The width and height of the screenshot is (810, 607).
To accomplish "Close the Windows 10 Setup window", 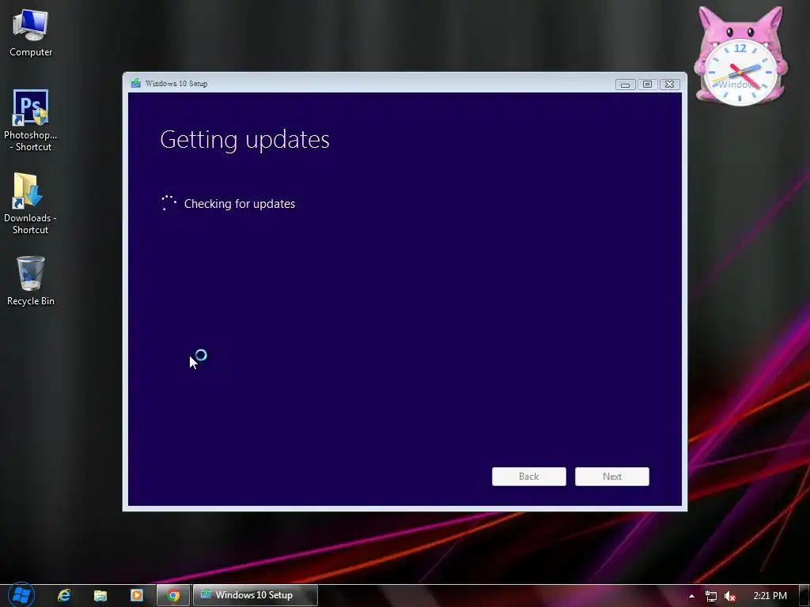I will click(669, 84).
